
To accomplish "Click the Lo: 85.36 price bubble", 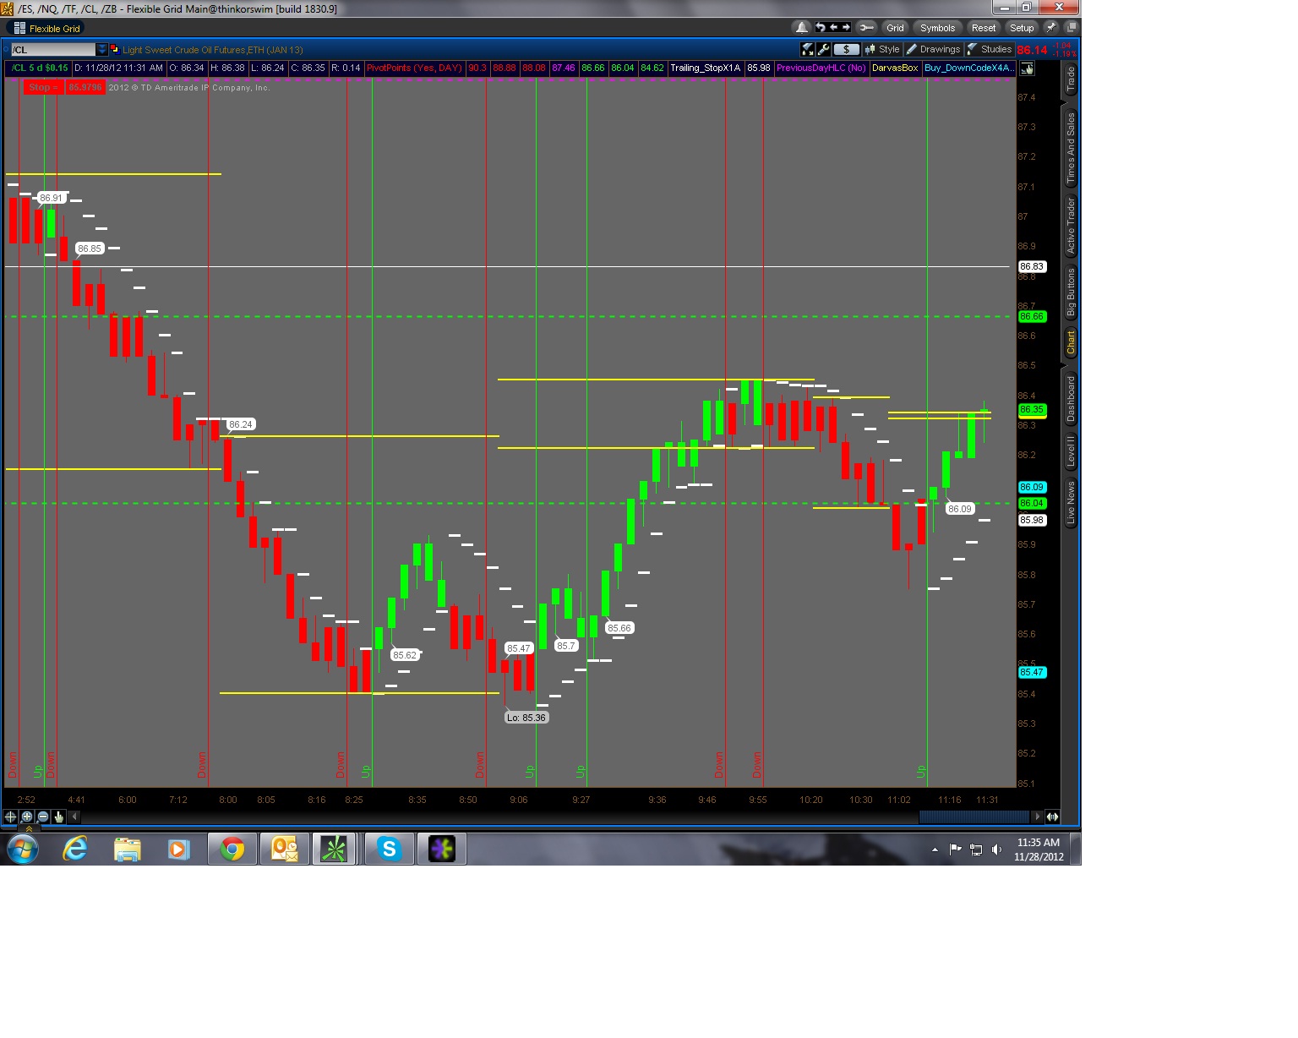I will coord(526,718).
